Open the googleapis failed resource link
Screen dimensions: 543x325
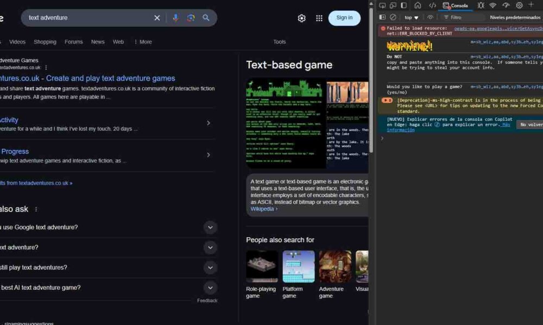click(498, 29)
